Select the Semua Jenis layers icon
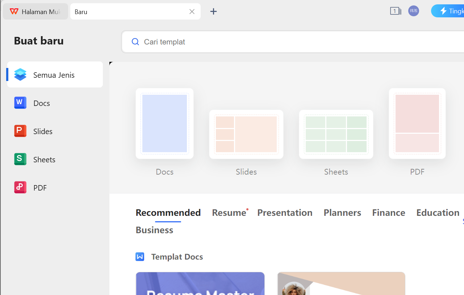Viewport: 464px width, 295px height. pyautogui.click(x=20, y=75)
